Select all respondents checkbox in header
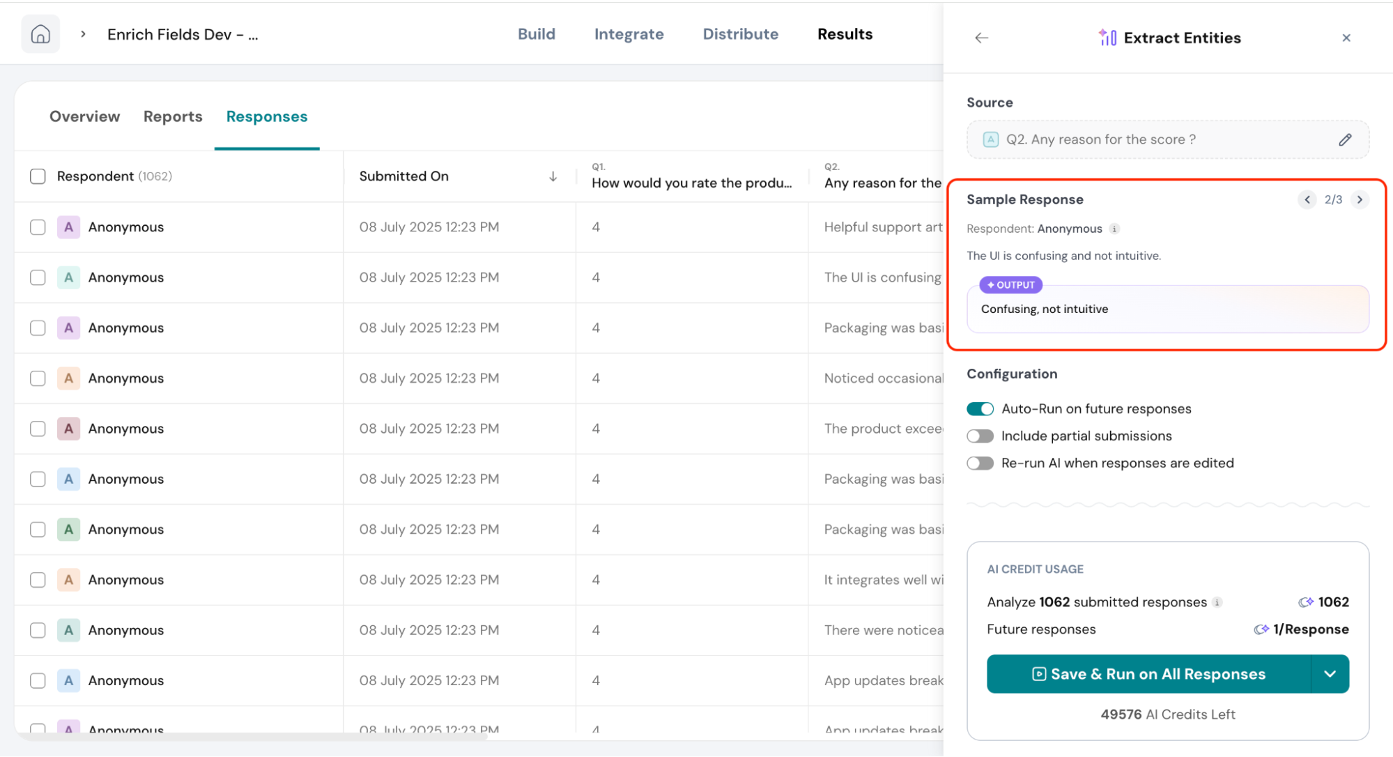This screenshot has height=757, width=1393. click(x=38, y=176)
